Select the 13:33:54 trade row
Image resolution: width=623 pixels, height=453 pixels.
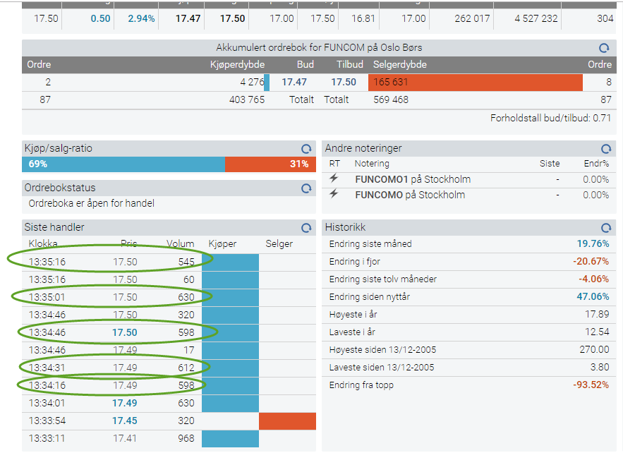(169, 421)
